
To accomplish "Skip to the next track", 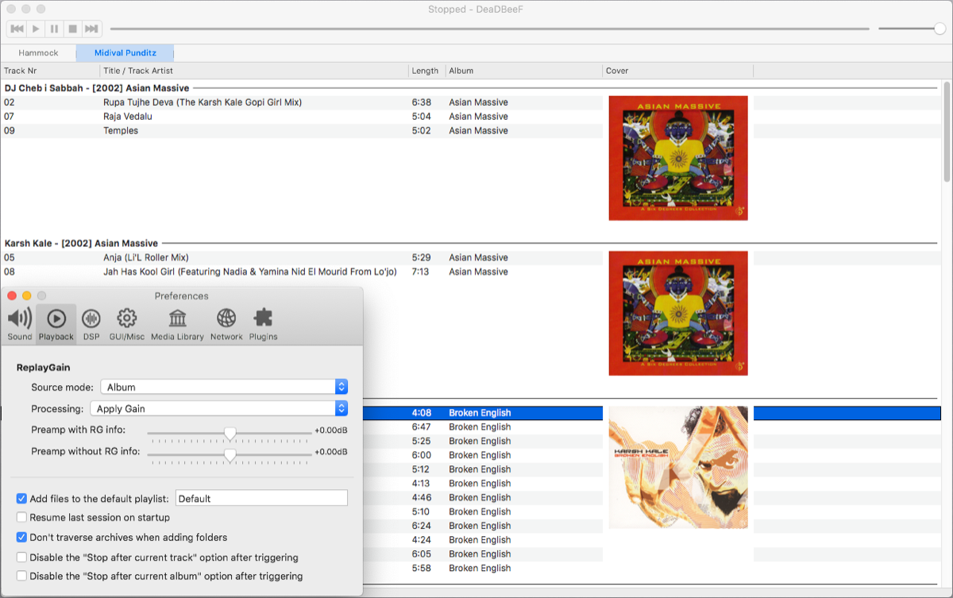I will pyautogui.click(x=91, y=28).
